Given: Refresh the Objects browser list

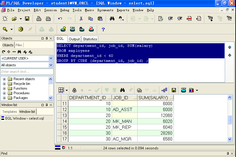Looking at the screenshot, I should click(4, 52).
